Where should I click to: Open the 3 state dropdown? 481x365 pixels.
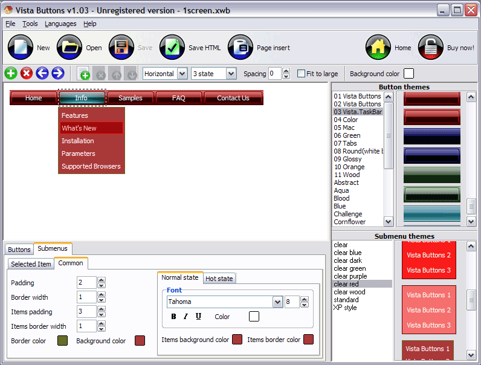(x=231, y=74)
